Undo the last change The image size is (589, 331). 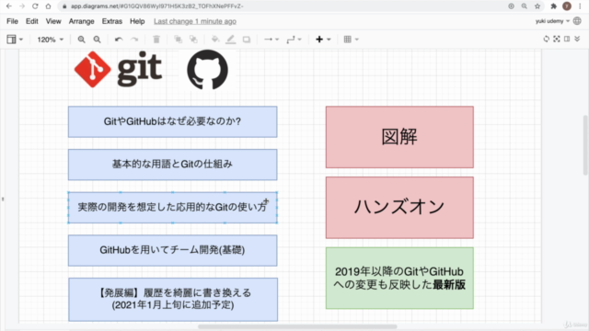coord(119,40)
